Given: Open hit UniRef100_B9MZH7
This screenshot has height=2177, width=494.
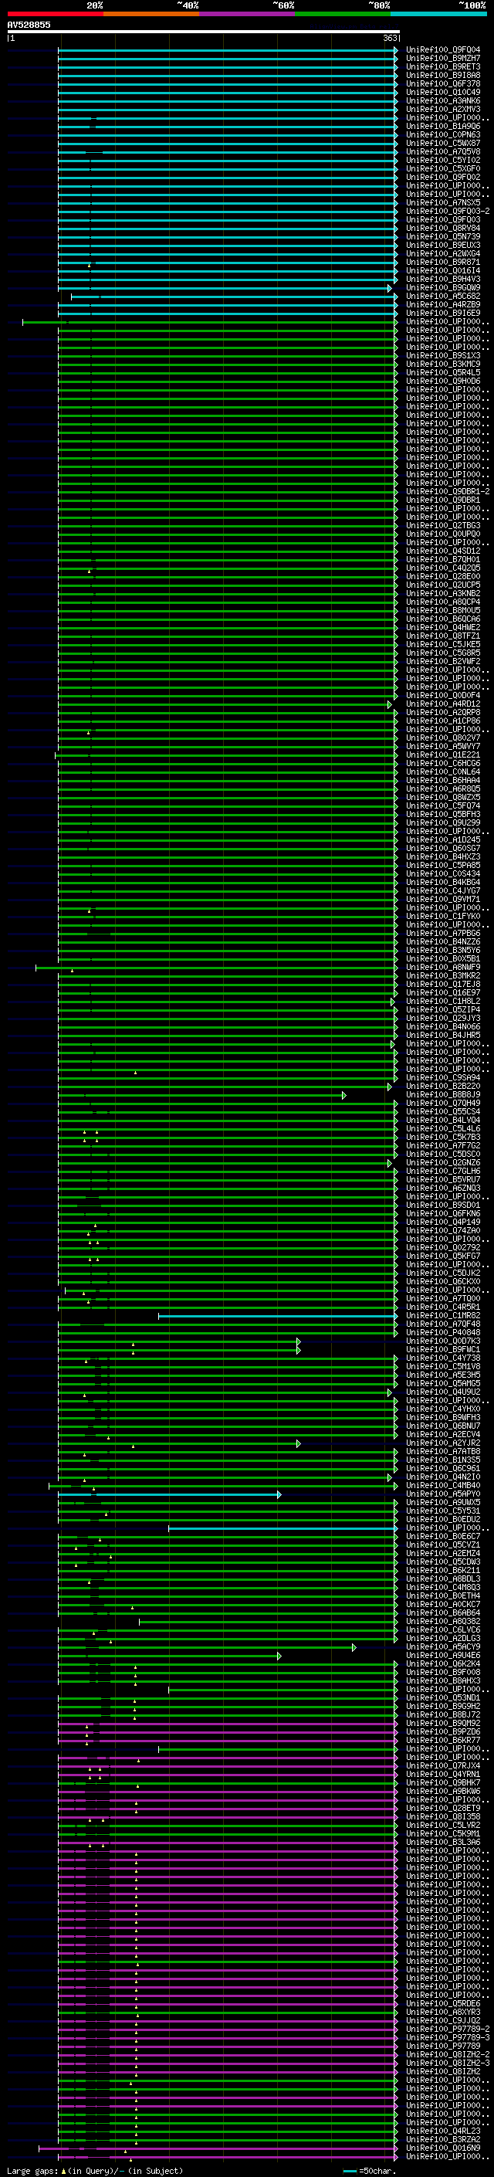Looking at the screenshot, I should pos(442,59).
